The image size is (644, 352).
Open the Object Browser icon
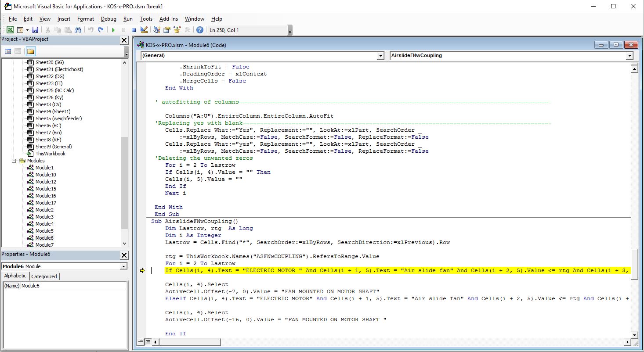[x=177, y=30]
